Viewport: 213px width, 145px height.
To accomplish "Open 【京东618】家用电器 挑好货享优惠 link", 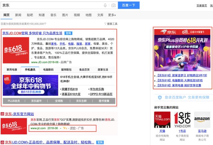I will point(179,85).
